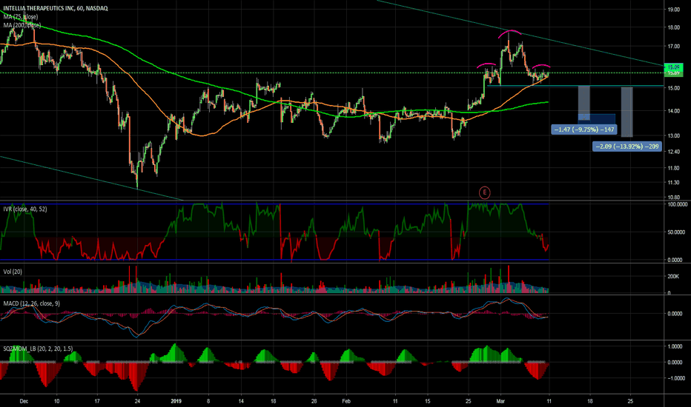Screen dimensions: 691x407
Task: Click the 100.0000 IVR axis label
Action: (678, 204)
